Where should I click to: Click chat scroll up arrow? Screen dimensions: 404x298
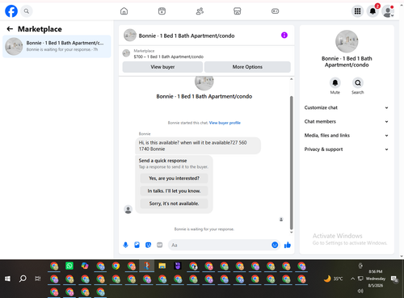coord(291,79)
